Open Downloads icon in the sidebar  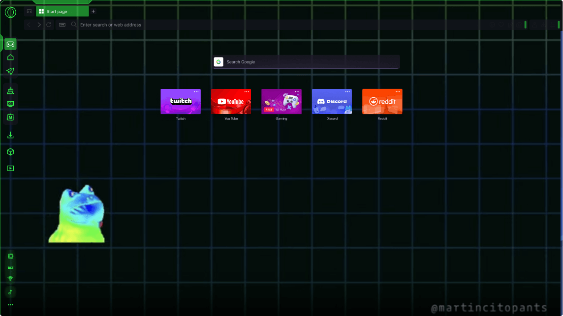(x=10, y=135)
